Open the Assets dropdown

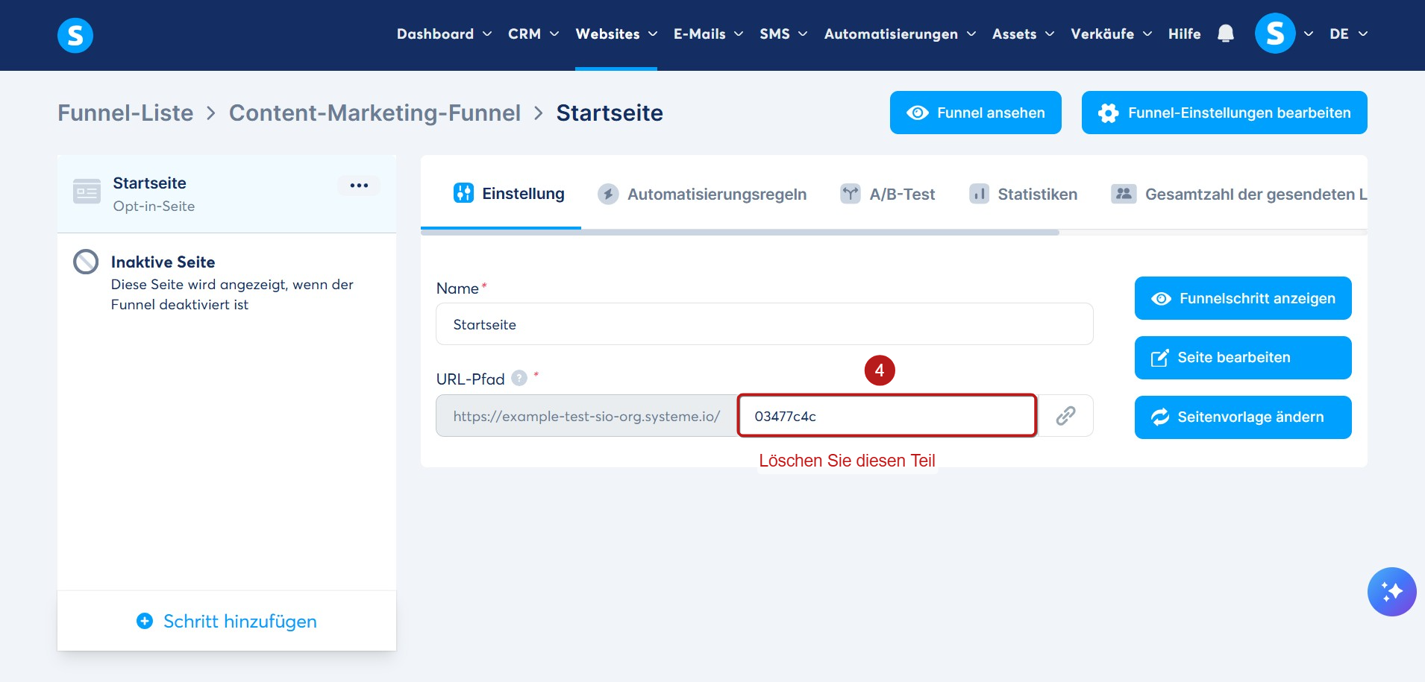[x=1023, y=34]
